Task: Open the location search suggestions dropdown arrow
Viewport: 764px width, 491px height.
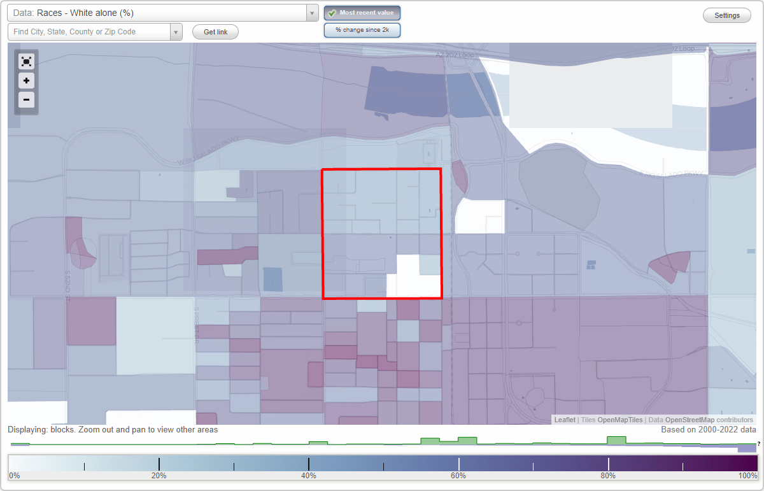Action: (x=176, y=31)
